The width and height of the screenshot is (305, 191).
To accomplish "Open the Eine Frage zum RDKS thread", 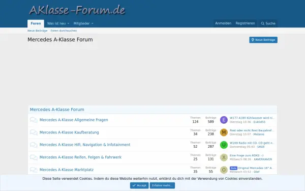I will 247,155.
